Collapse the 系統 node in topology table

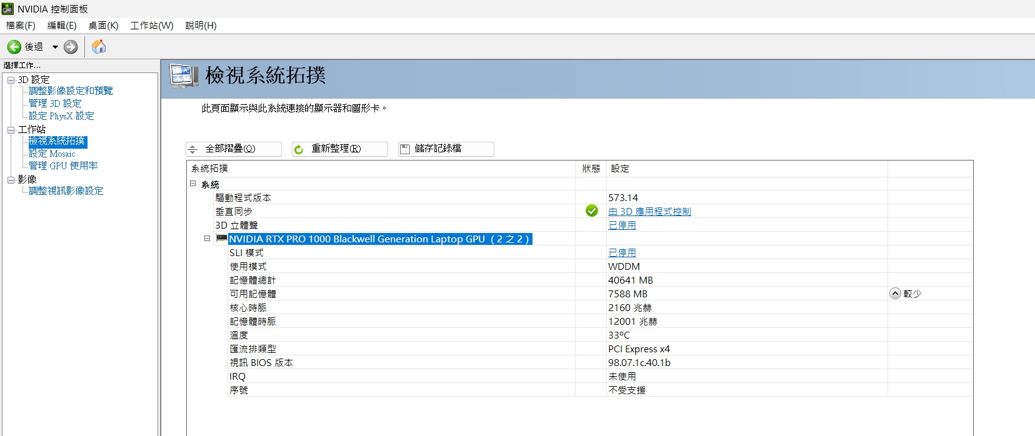pos(193,184)
